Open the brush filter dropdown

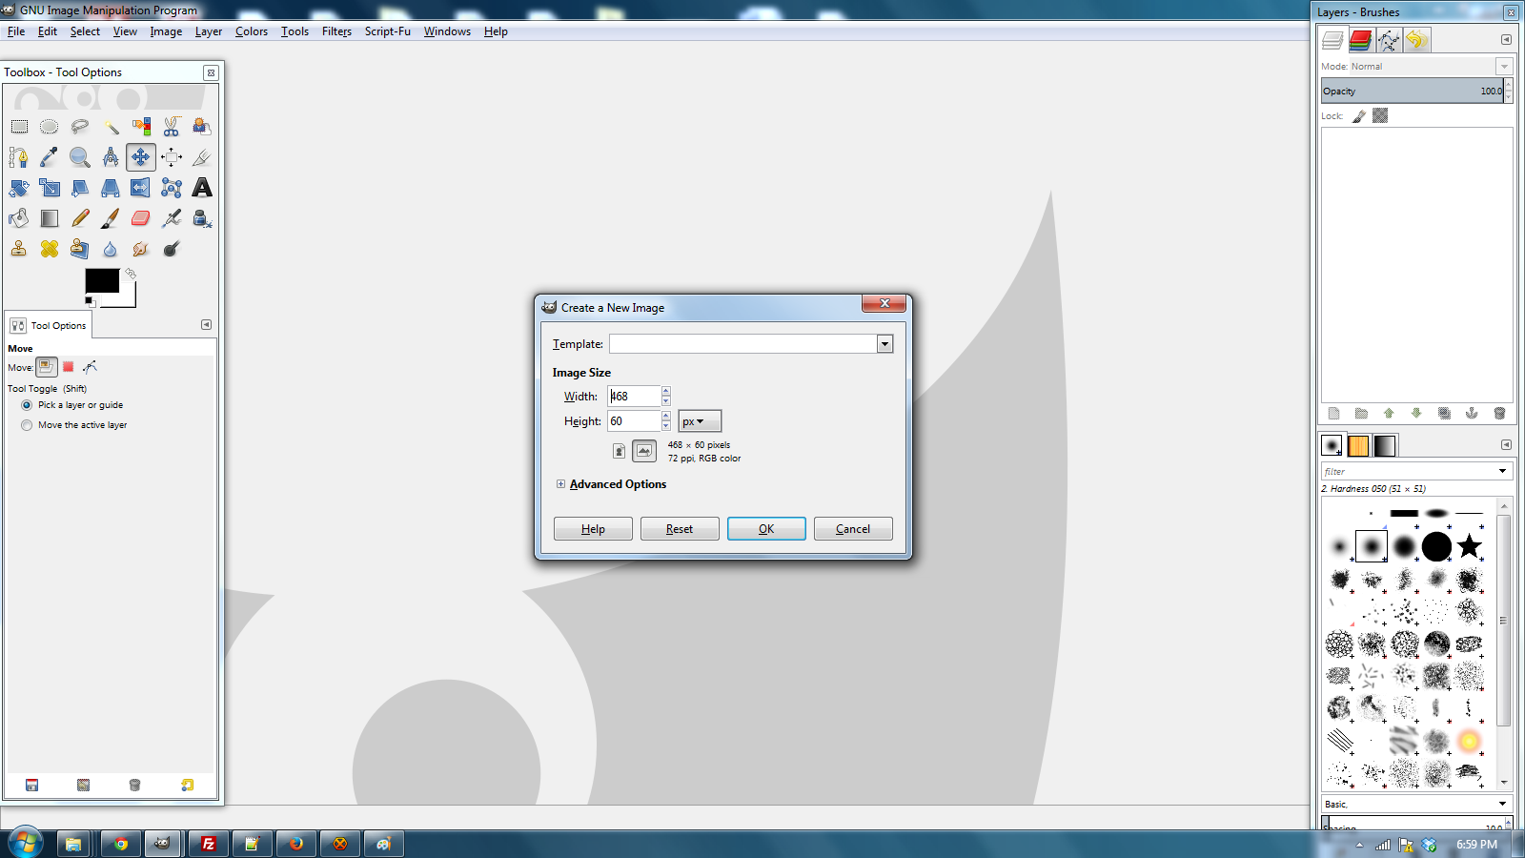[x=1503, y=471]
